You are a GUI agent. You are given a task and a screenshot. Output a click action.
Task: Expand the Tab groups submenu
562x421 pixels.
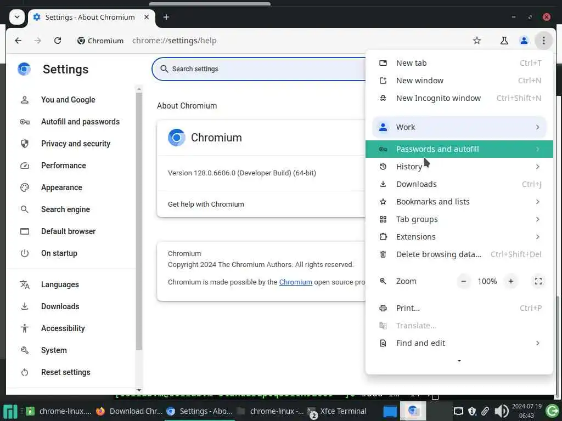459,219
